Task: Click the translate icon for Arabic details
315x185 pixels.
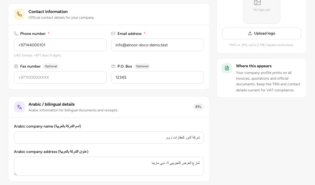Action: [19, 107]
